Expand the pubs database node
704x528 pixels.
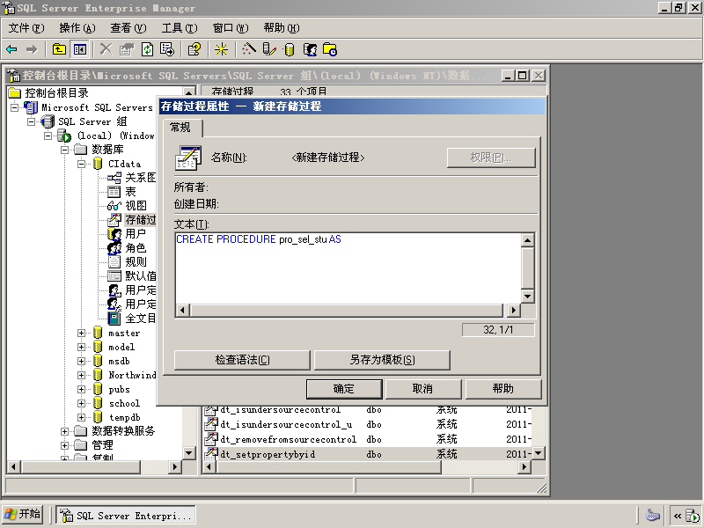tap(81, 389)
